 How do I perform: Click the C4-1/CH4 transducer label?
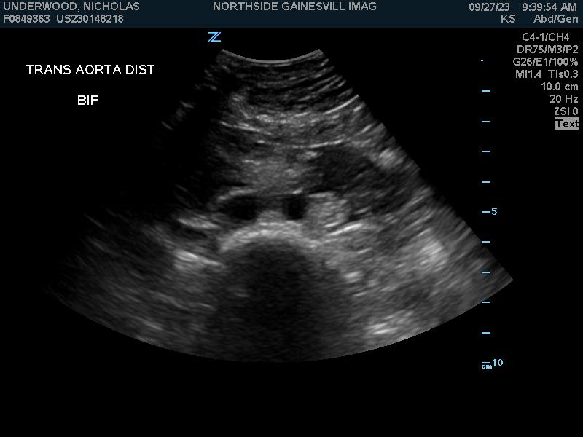(x=545, y=37)
